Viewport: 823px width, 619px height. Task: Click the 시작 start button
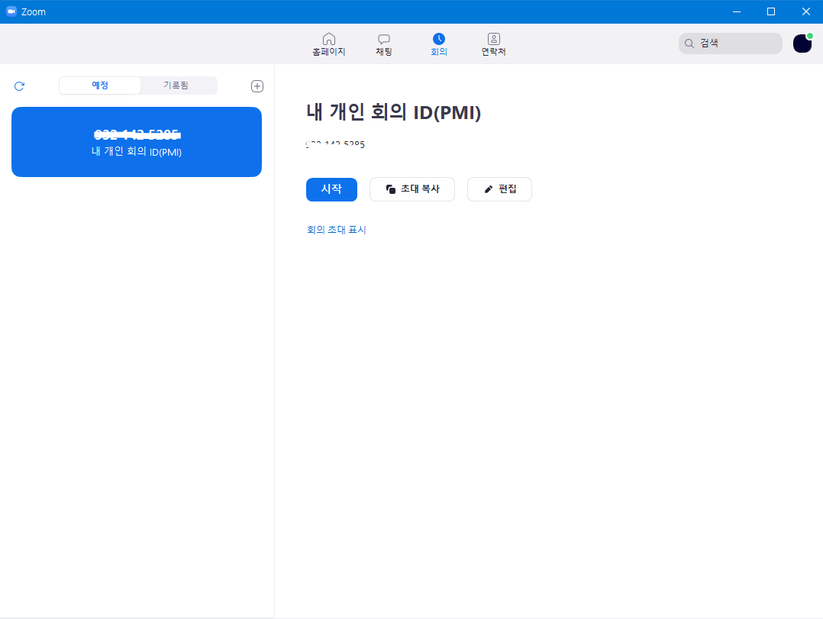pyautogui.click(x=331, y=189)
